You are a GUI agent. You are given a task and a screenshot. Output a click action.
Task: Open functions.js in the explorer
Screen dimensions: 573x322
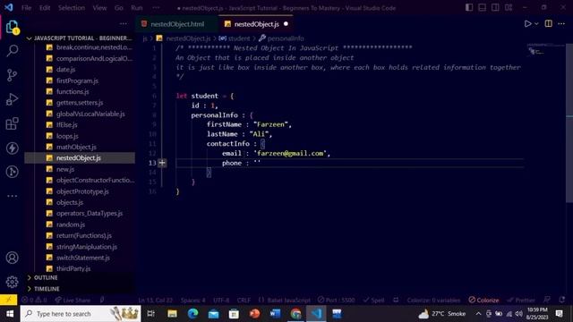[x=73, y=91]
